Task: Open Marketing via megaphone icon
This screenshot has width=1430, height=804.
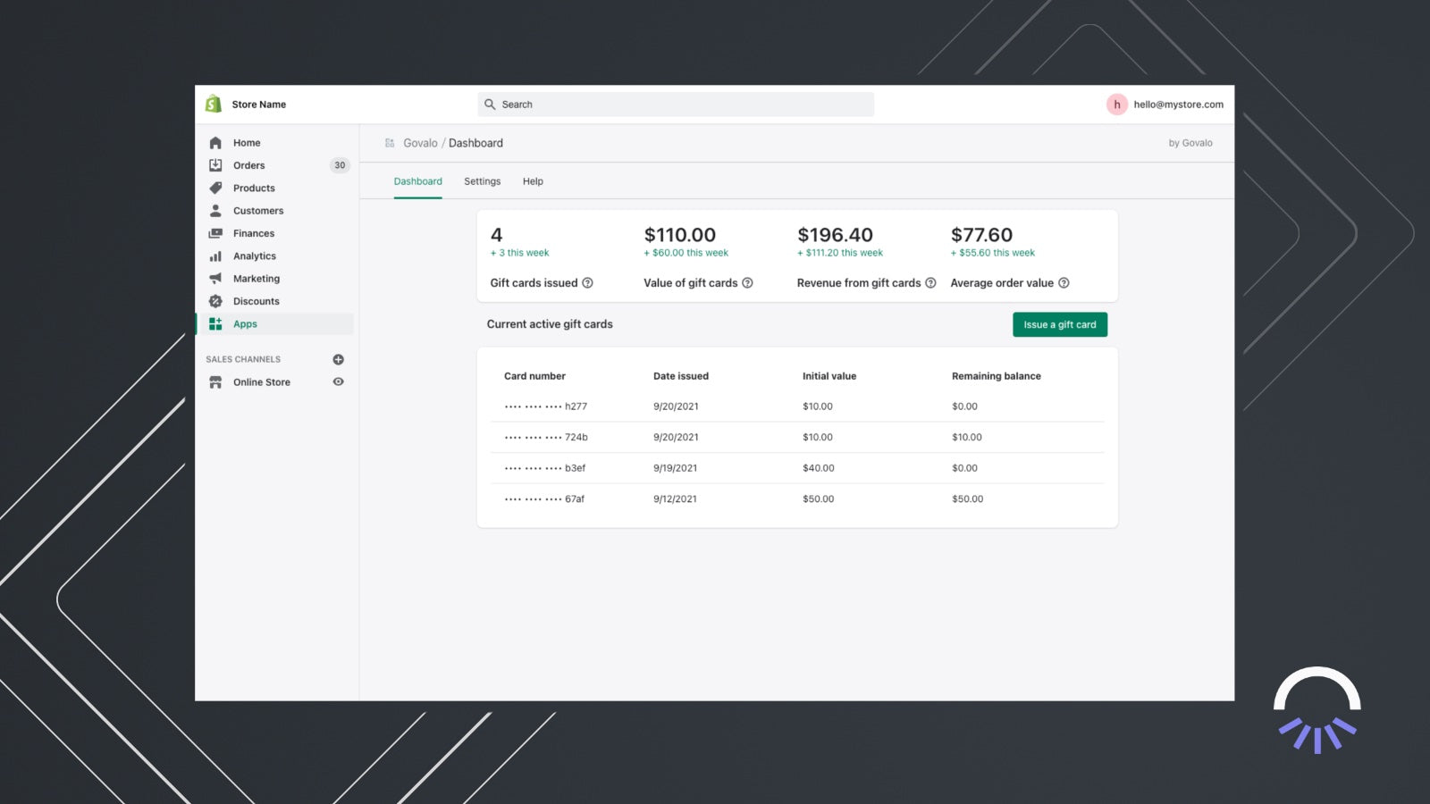Action: [x=215, y=279]
